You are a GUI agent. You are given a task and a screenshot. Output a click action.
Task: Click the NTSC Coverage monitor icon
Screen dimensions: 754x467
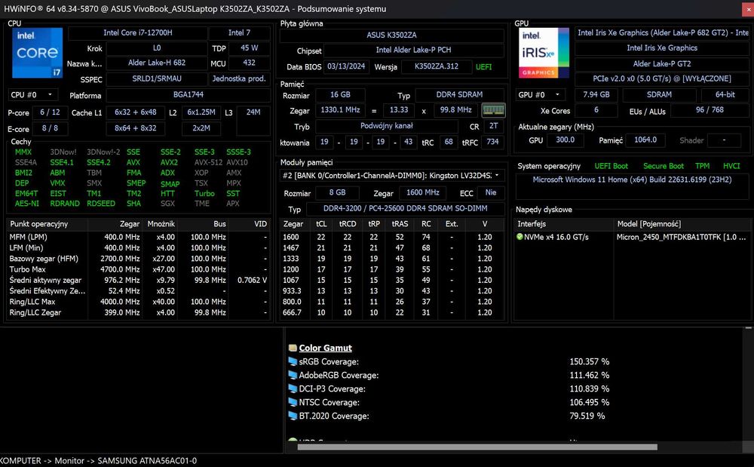pyautogui.click(x=293, y=402)
